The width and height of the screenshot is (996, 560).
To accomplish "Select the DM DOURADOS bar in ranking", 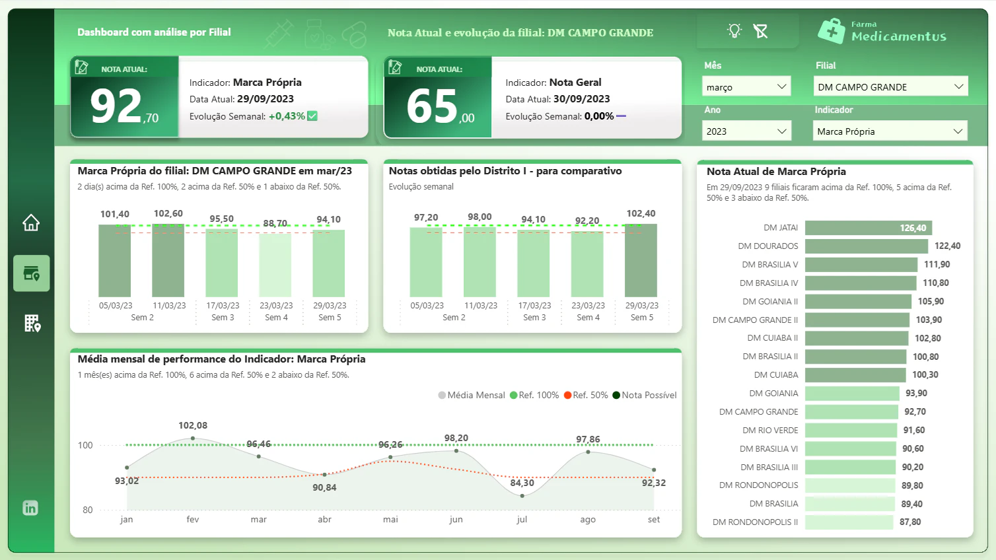I will (x=867, y=246).
